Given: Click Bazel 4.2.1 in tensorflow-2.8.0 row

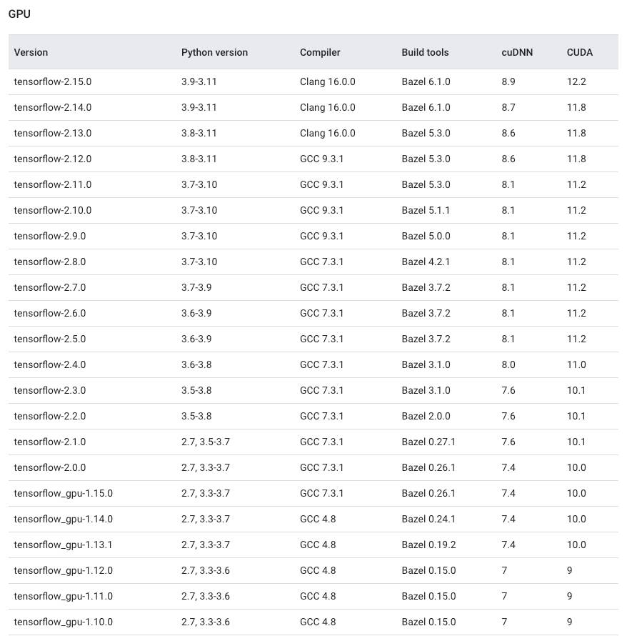Looking at the screenshot, I should pos(426,262).
